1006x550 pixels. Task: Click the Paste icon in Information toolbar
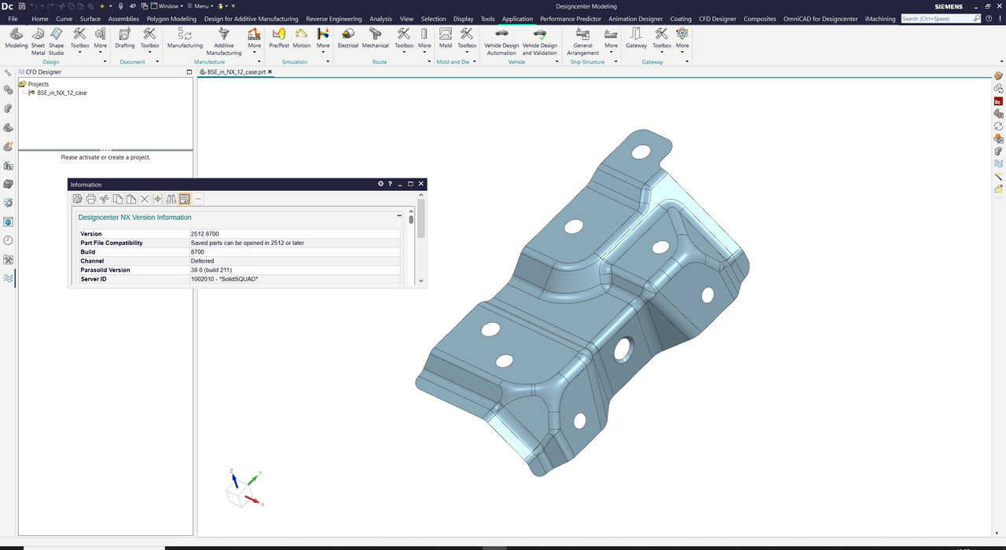pos(131,199)
